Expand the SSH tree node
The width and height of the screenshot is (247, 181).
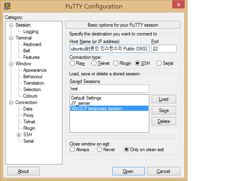(x=19, y=135)
